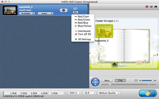Click the blue navigation pad control
The width and height of the screenshot is (159, 99).
(x=95, y=82)
